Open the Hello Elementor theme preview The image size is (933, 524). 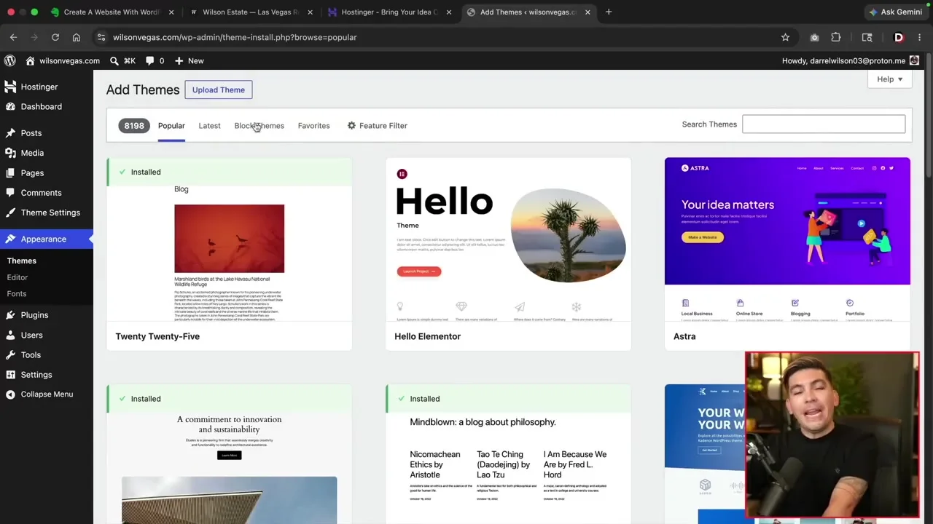click(x=508, y=254)
